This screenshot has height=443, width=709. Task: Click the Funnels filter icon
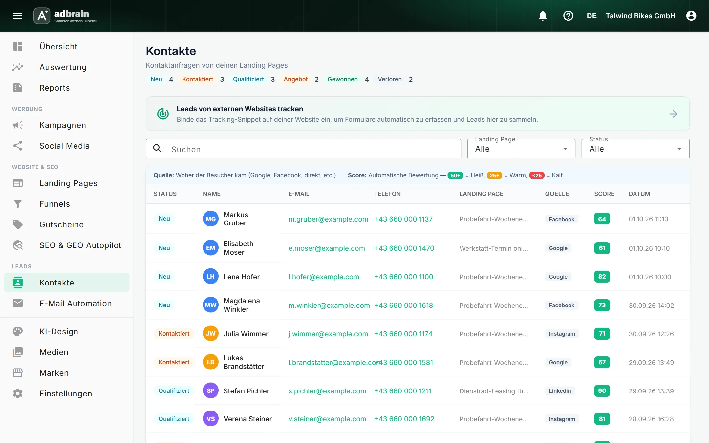coord(18,204)
